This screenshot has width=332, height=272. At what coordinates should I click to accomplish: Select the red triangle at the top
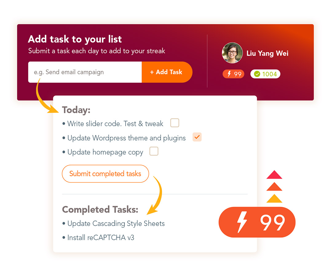[x=275, y=175]
